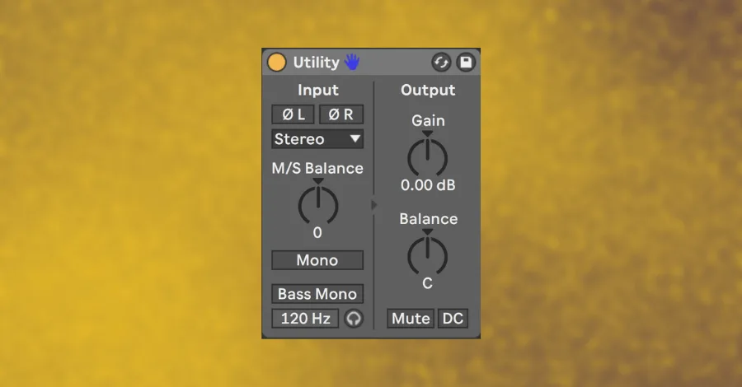Click the Save Preset disk icon
Image resolution: width=742 pixels, height=387 pixels.
pos(466,63)
